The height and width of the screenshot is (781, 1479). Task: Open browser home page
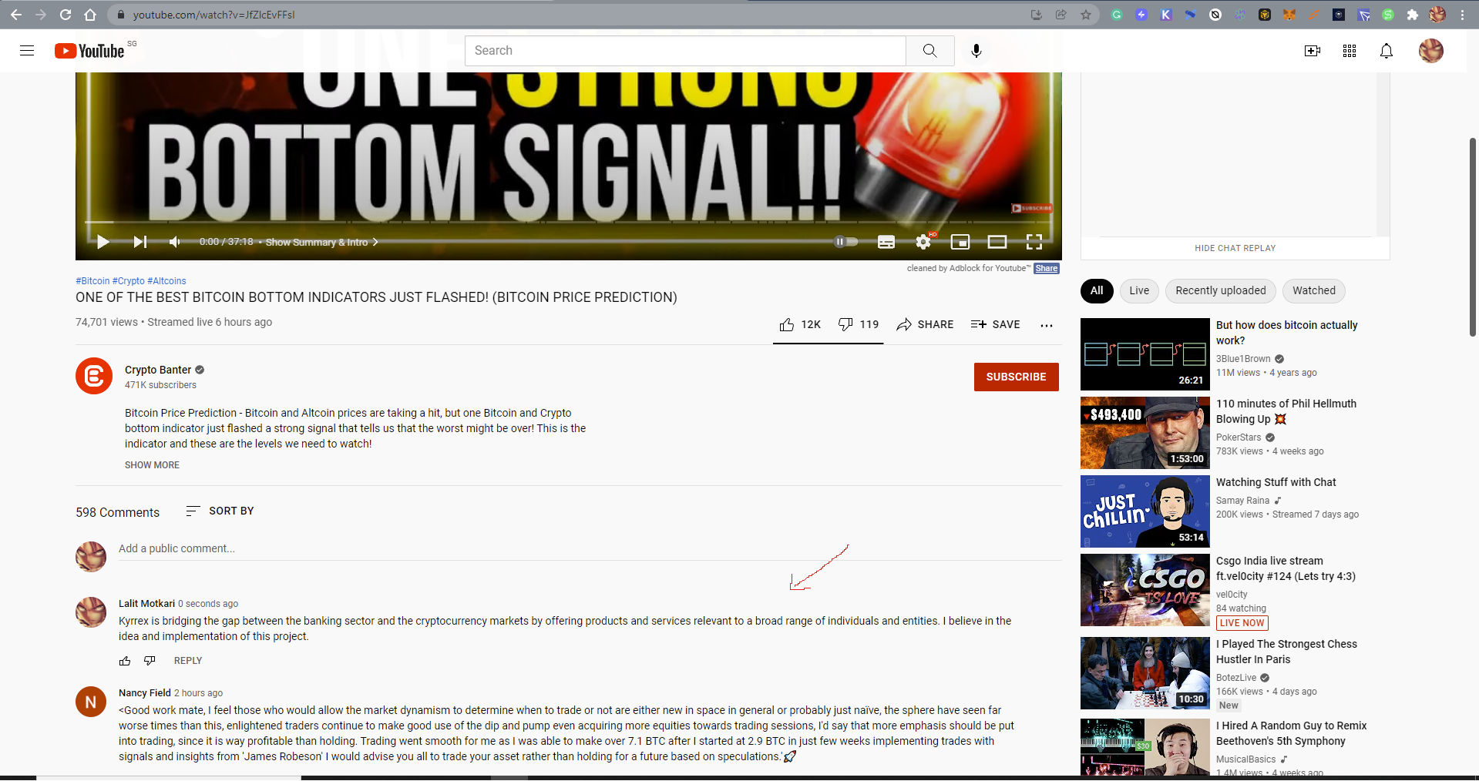tap(90, 15)
